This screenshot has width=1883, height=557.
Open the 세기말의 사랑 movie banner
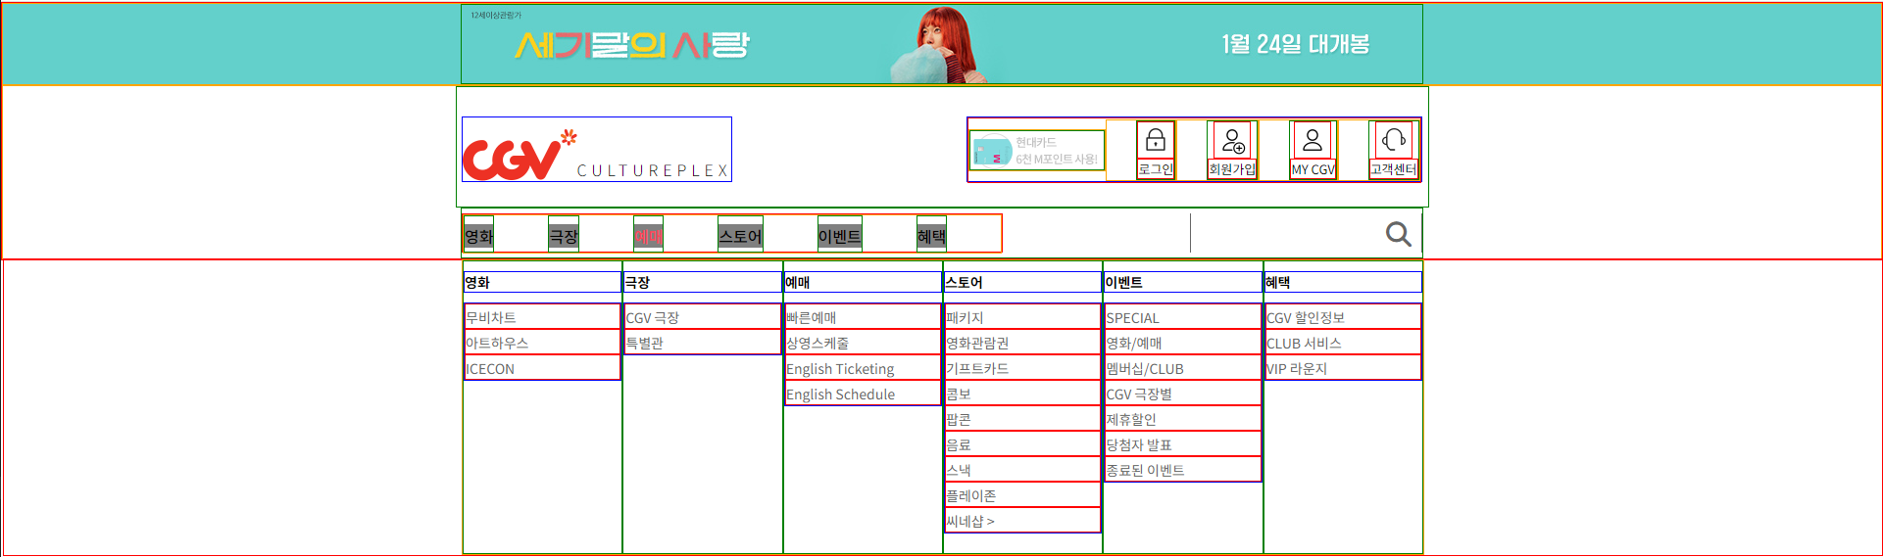(942, 44)
